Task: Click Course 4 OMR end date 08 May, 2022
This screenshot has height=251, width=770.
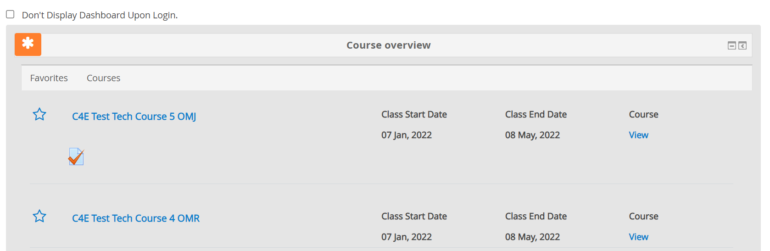Action: tap(532, 237)
